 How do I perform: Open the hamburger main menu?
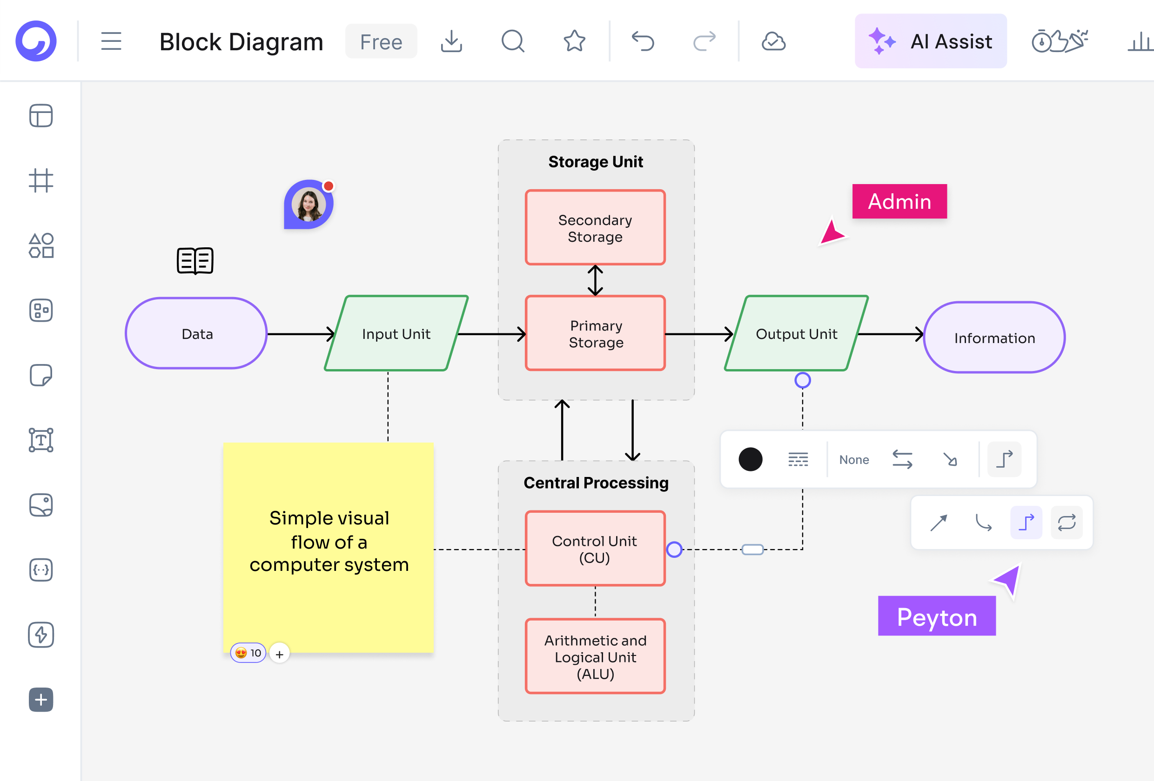pos(111,41)
